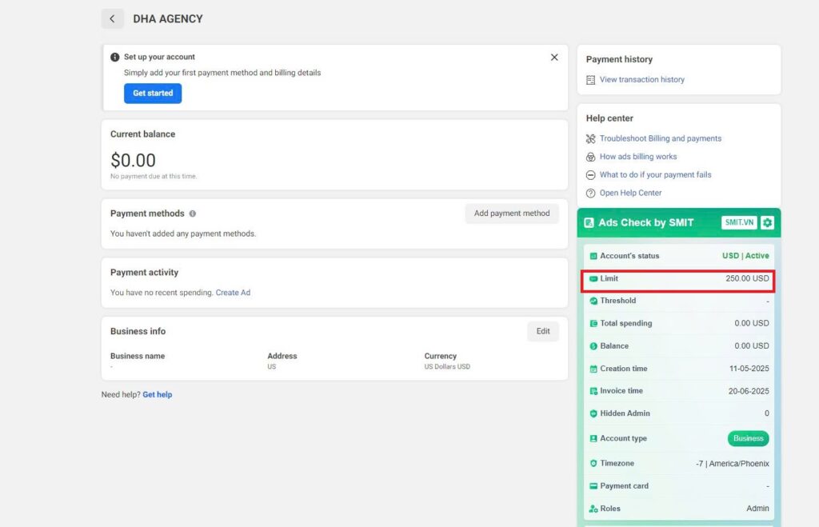Click the Threshold row icon
This screenshot has width=819, height=527.
pos(593,301)
